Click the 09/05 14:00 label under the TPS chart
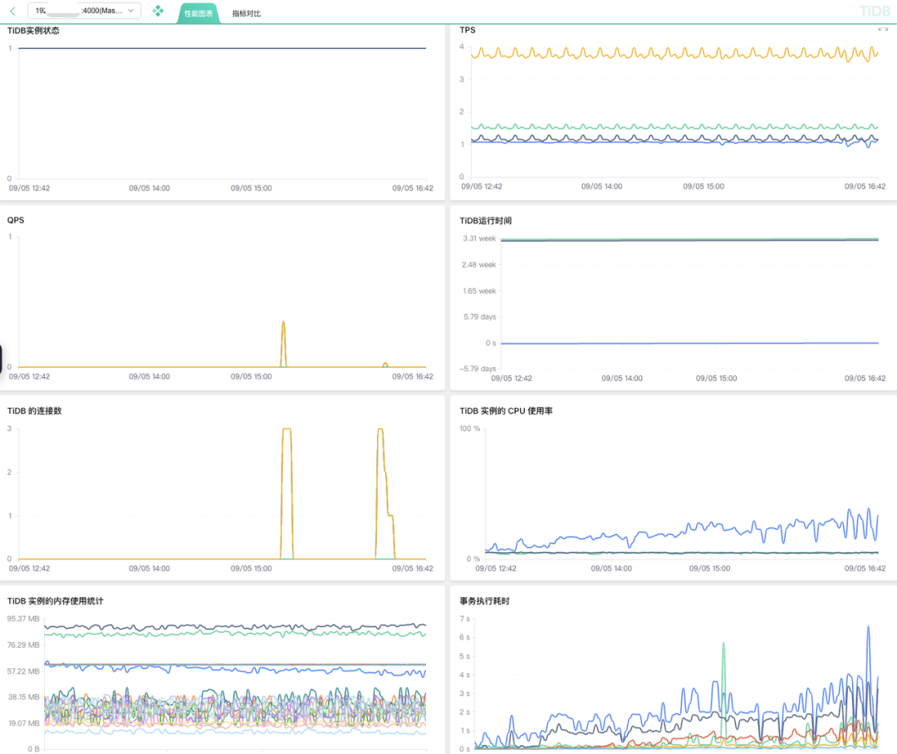897x754 pixels. pos(602,187)
